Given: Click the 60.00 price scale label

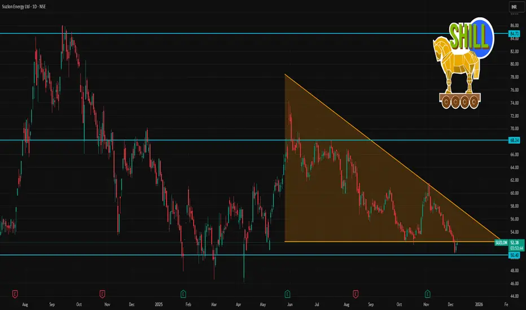Looking at the screenshot, I should pos(514,193).
